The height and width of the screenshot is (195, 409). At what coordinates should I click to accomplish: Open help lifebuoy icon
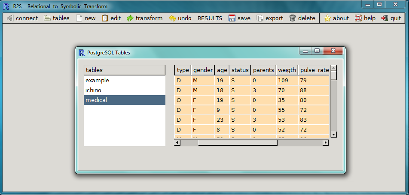358,18
